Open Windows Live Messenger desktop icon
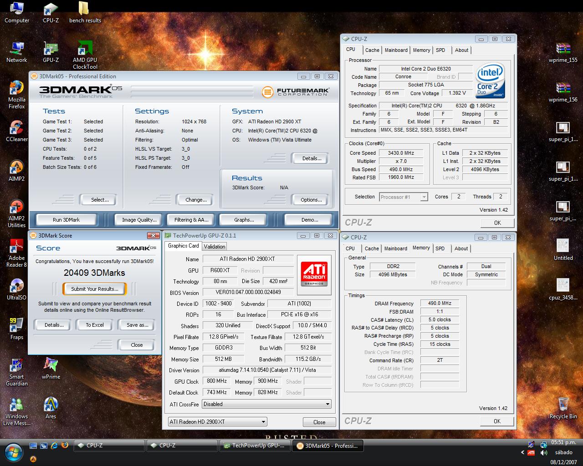This screenshot has height=466, width=583. pos(17,412)
